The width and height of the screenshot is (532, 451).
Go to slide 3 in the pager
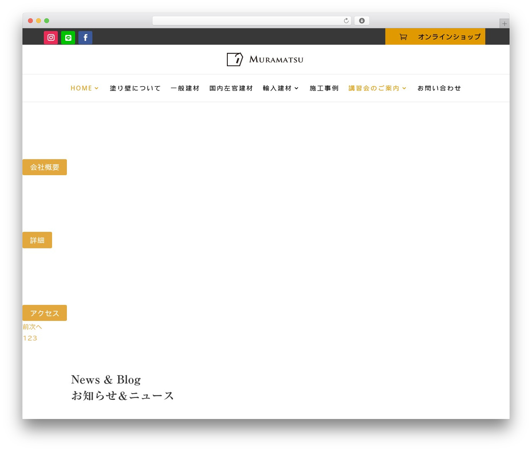pyautogui.click(x=35, y=338)
